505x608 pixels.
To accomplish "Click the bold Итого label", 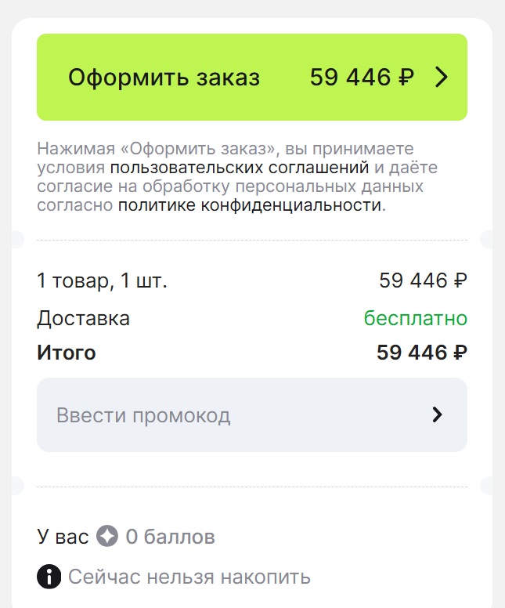I will tap(66, 353).
